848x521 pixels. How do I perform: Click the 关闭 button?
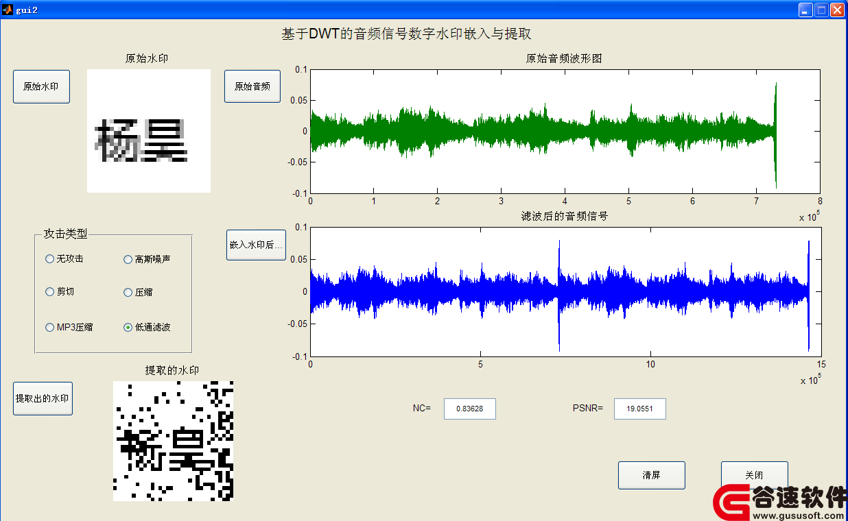[754, 475]
